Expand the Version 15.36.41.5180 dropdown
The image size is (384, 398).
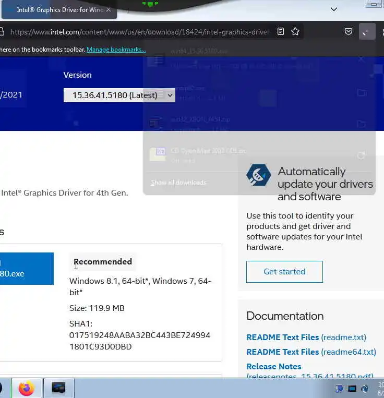119,95
